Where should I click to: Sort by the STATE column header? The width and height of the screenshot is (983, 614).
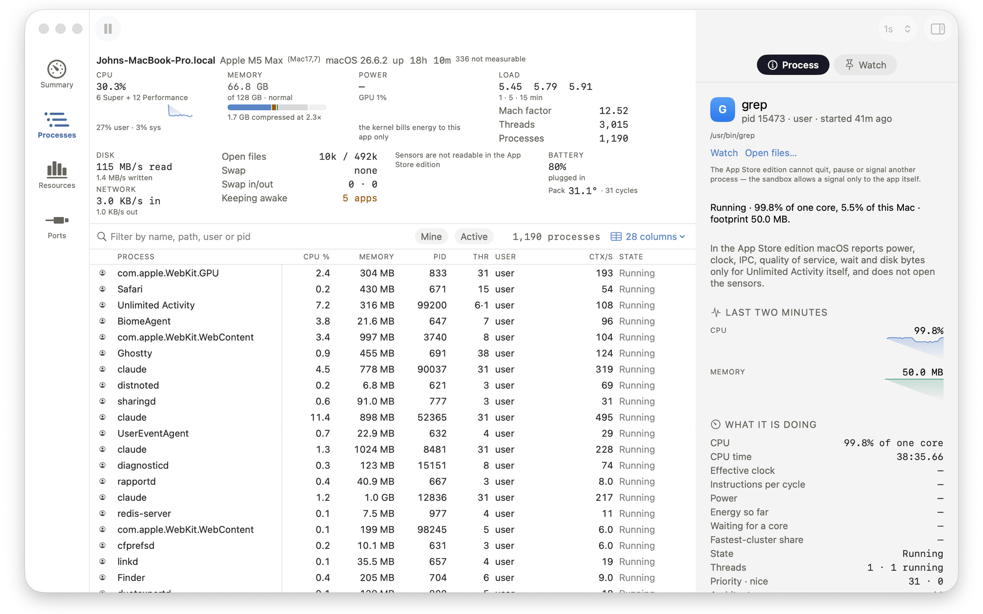coord(631,257)
